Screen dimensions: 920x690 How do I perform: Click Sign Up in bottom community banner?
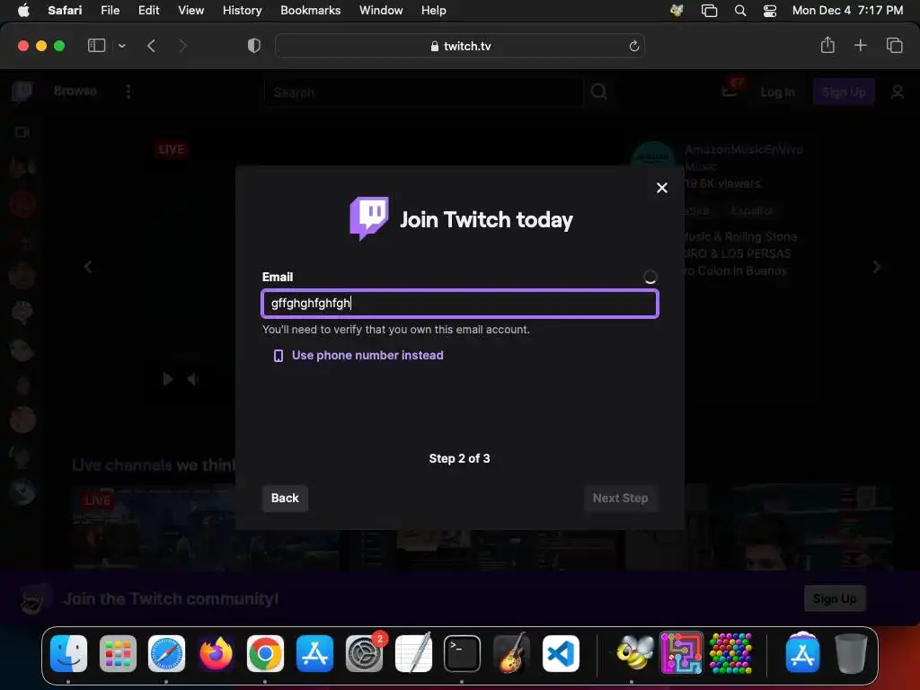tap(835, 598)
